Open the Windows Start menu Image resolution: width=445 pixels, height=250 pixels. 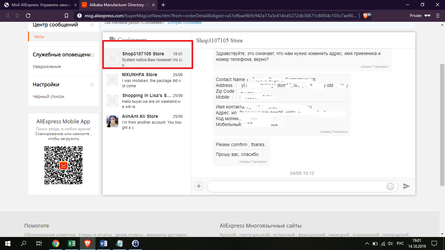click(8, 243)
